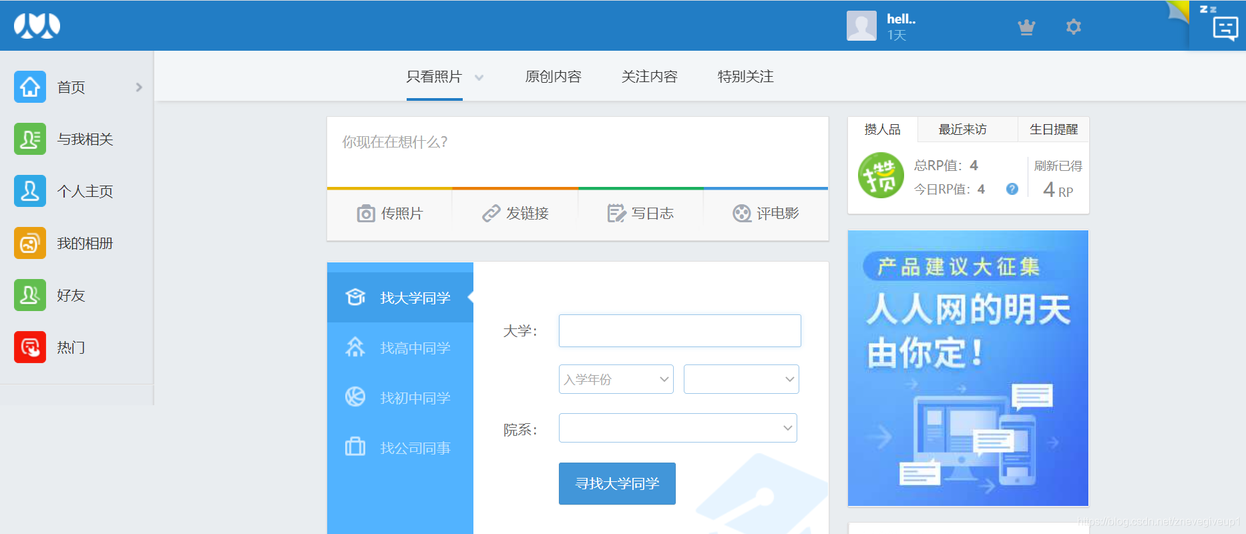Image resolution: width=1246 pixels, height=534 pixels.
Task: Click the green 攒 RP badge
Action: [880, 176]
